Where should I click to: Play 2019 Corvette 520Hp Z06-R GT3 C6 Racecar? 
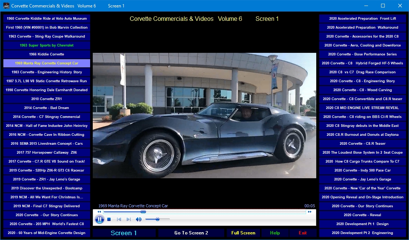(x=47, y=170)
